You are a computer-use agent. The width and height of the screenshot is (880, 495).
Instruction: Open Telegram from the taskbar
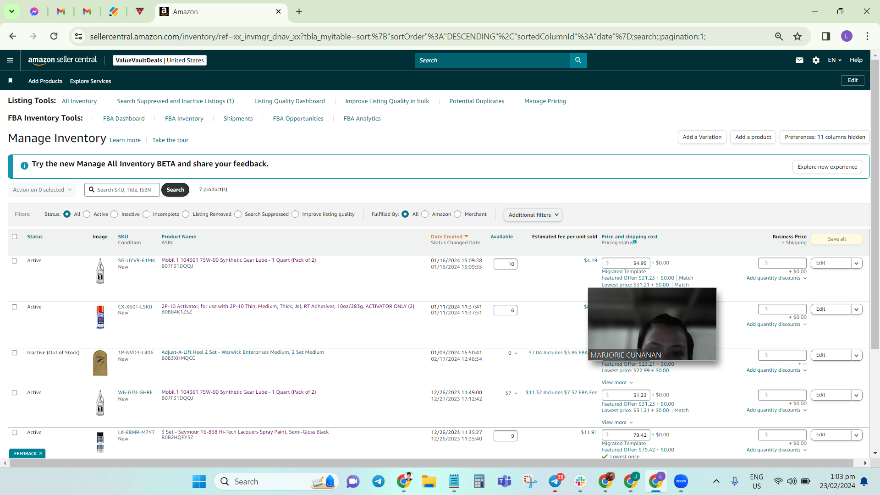pos(379,481)
